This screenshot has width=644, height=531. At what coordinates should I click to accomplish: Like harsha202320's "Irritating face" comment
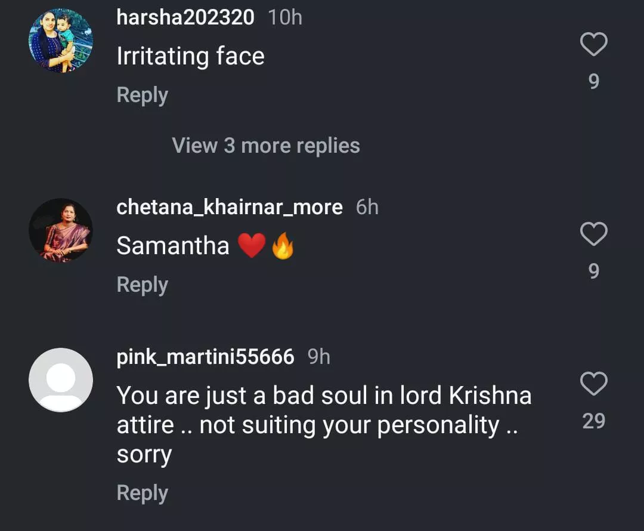click(x=593, y=45)
